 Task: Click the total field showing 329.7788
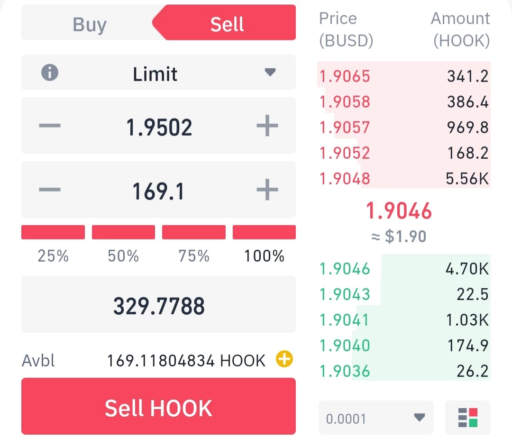(x=158, y=304)
